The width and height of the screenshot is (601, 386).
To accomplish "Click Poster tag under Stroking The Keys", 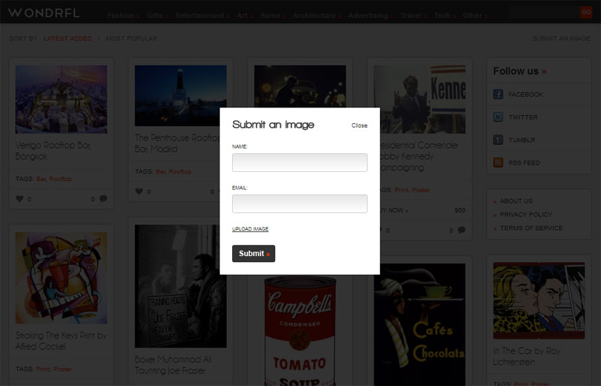I will (x=62, y=369).
